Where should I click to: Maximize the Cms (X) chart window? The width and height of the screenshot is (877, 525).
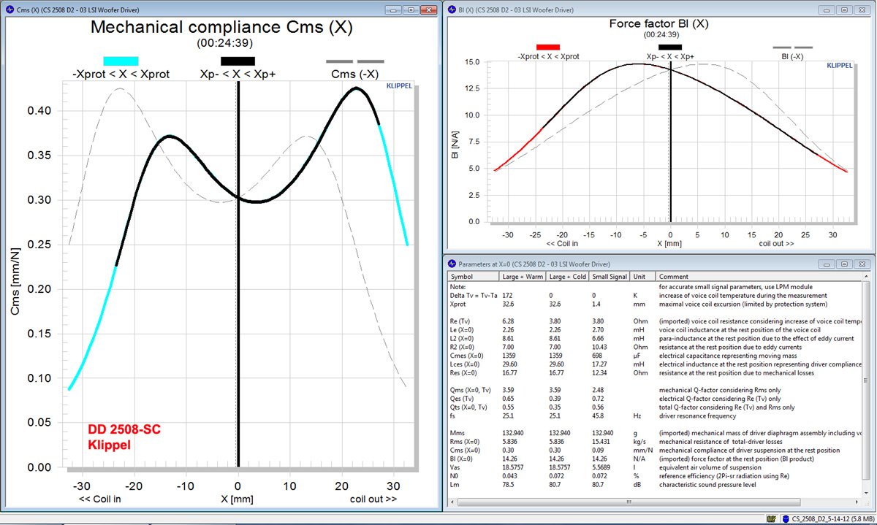coord(411,9)
